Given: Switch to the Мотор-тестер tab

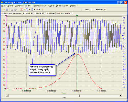Looking at the screenshot, I should coord(28,13).
